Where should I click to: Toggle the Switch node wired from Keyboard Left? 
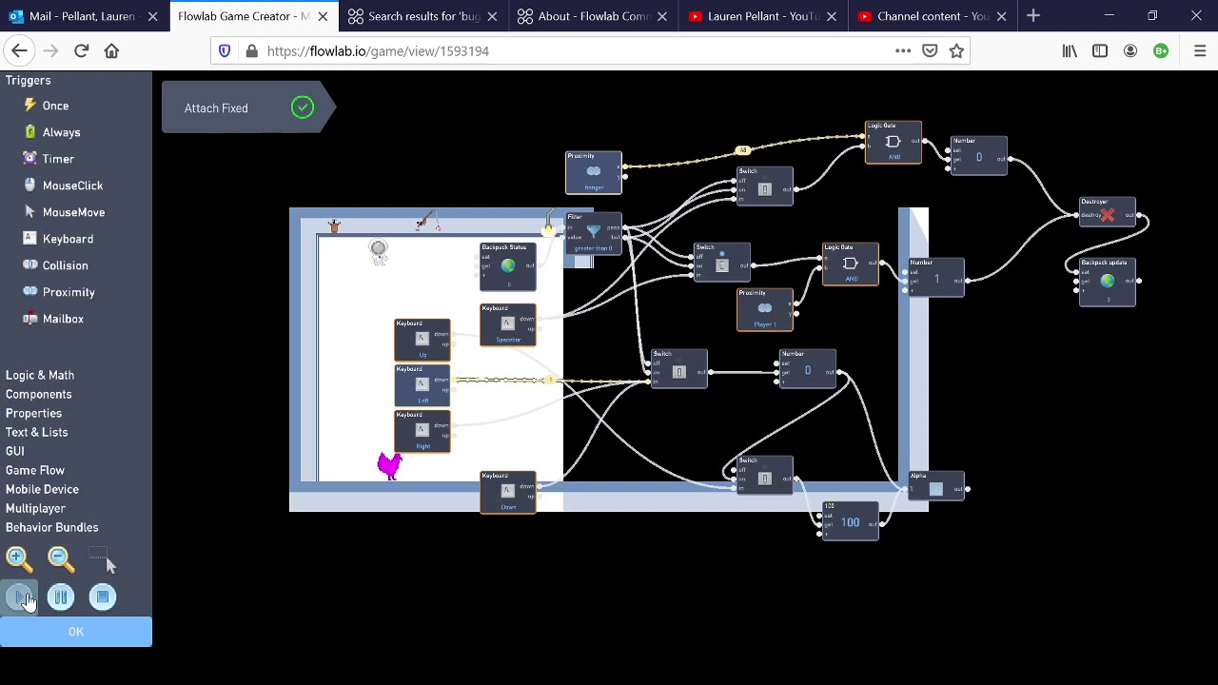679,369
